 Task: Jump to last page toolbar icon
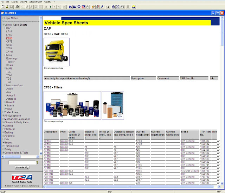tap(59, 7)
